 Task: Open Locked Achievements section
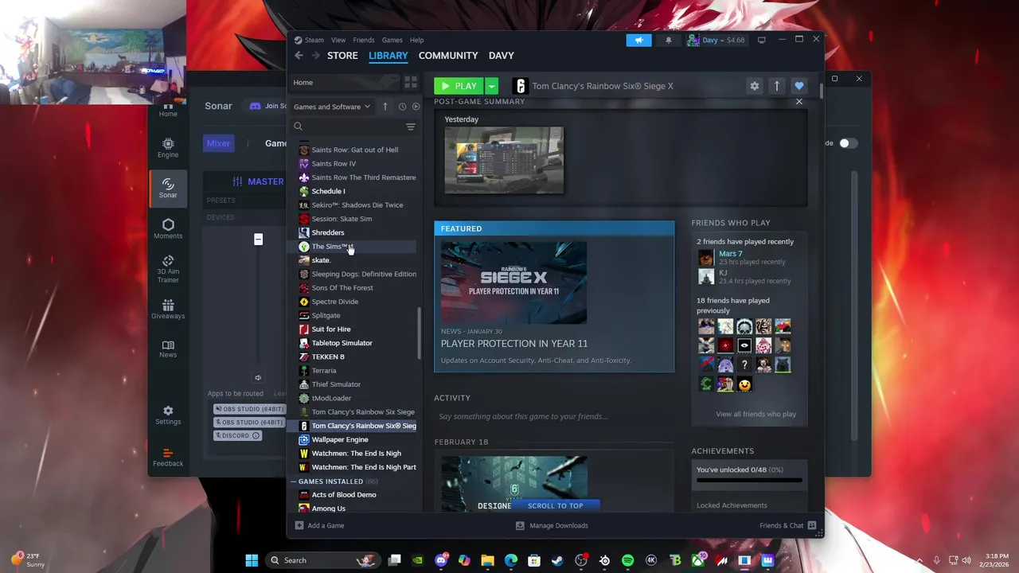click(x=732, y=505)
